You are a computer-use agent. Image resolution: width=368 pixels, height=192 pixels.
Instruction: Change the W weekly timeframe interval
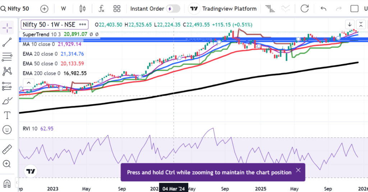point(63,9)
